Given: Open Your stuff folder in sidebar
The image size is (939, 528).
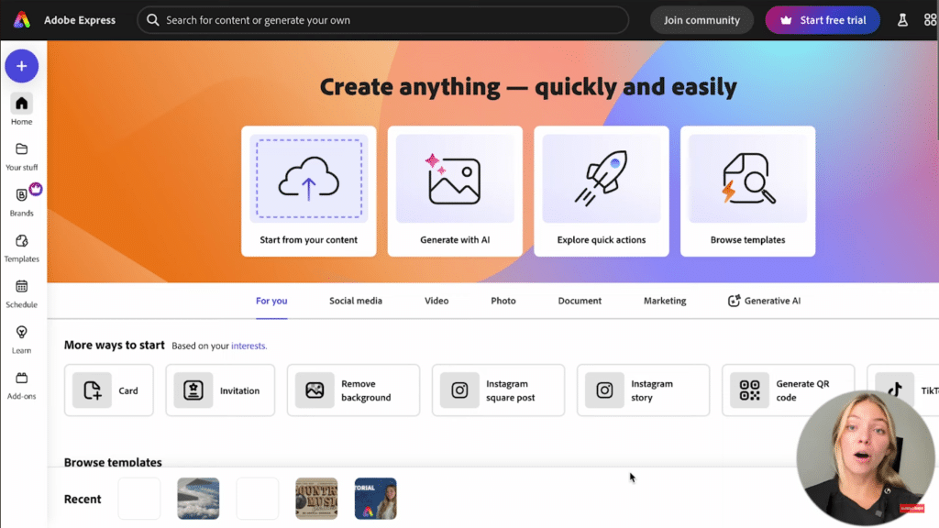Looking at the screenshot, I should point(22,156).
